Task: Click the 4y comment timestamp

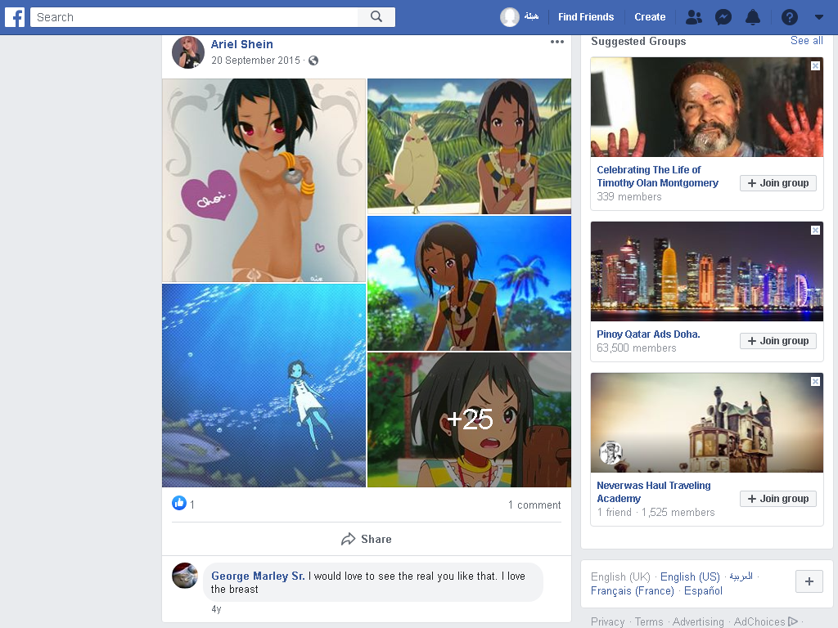Action: coord(216,608)
